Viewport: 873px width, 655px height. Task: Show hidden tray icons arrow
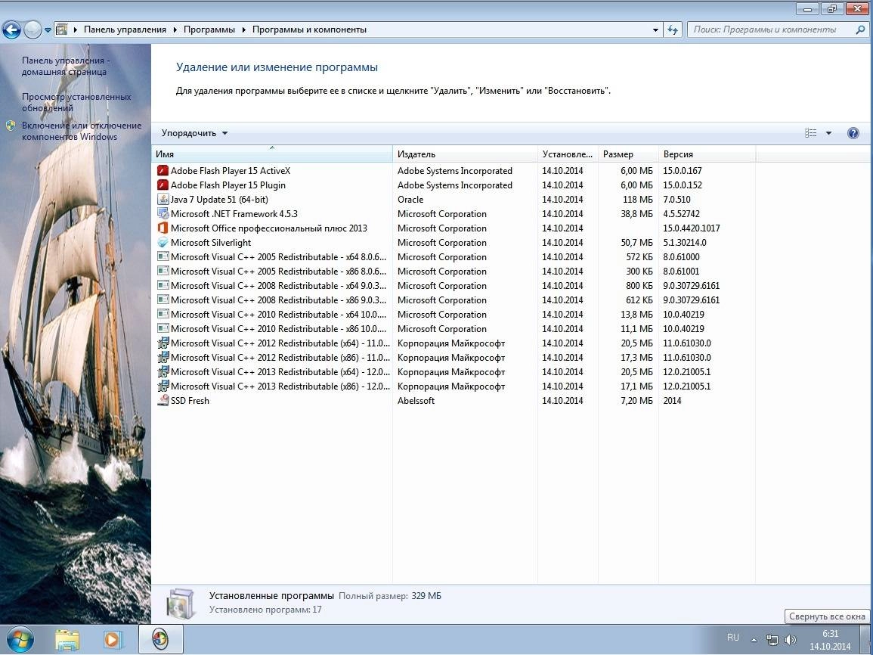click(x=754, y=640)
